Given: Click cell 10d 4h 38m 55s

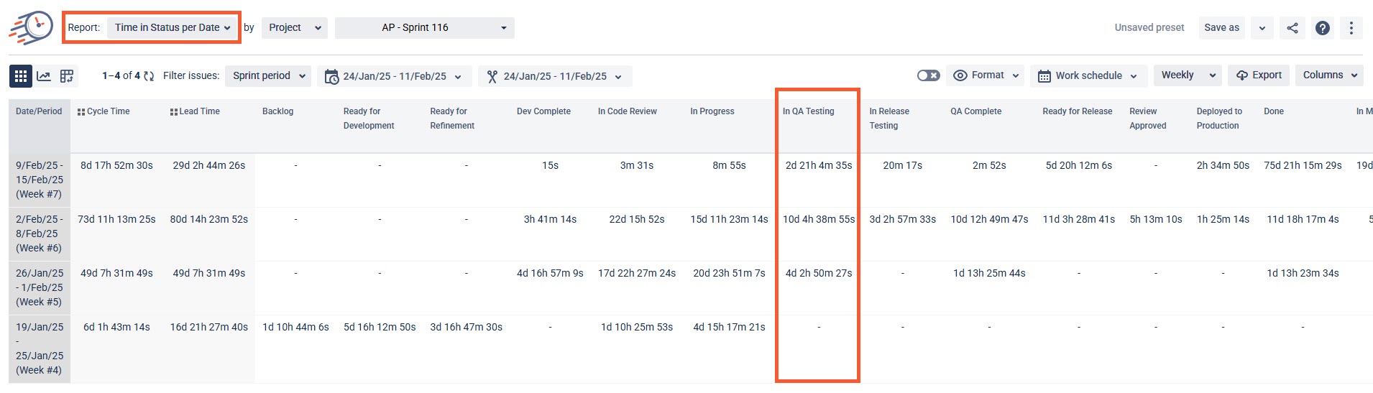Looking at the screenshot, I should (819, 219).
